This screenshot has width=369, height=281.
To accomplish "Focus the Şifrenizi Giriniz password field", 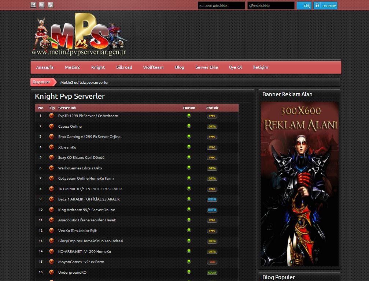I will (271, 5).
